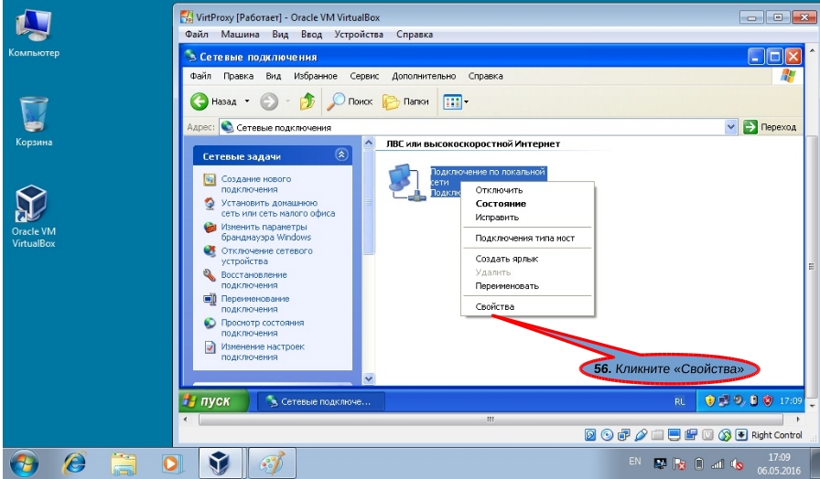Open VirtualBox Машина menu
This screenshot has height=479, width=820.
240,35
